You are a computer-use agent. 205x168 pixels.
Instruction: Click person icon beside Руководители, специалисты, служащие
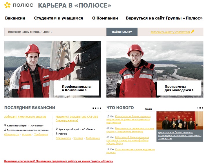tap(5, 130)
